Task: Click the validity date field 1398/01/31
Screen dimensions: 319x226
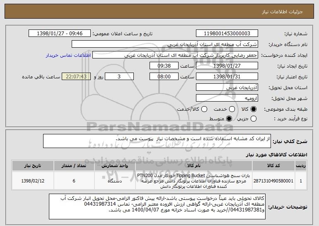Action: point(227,77)
